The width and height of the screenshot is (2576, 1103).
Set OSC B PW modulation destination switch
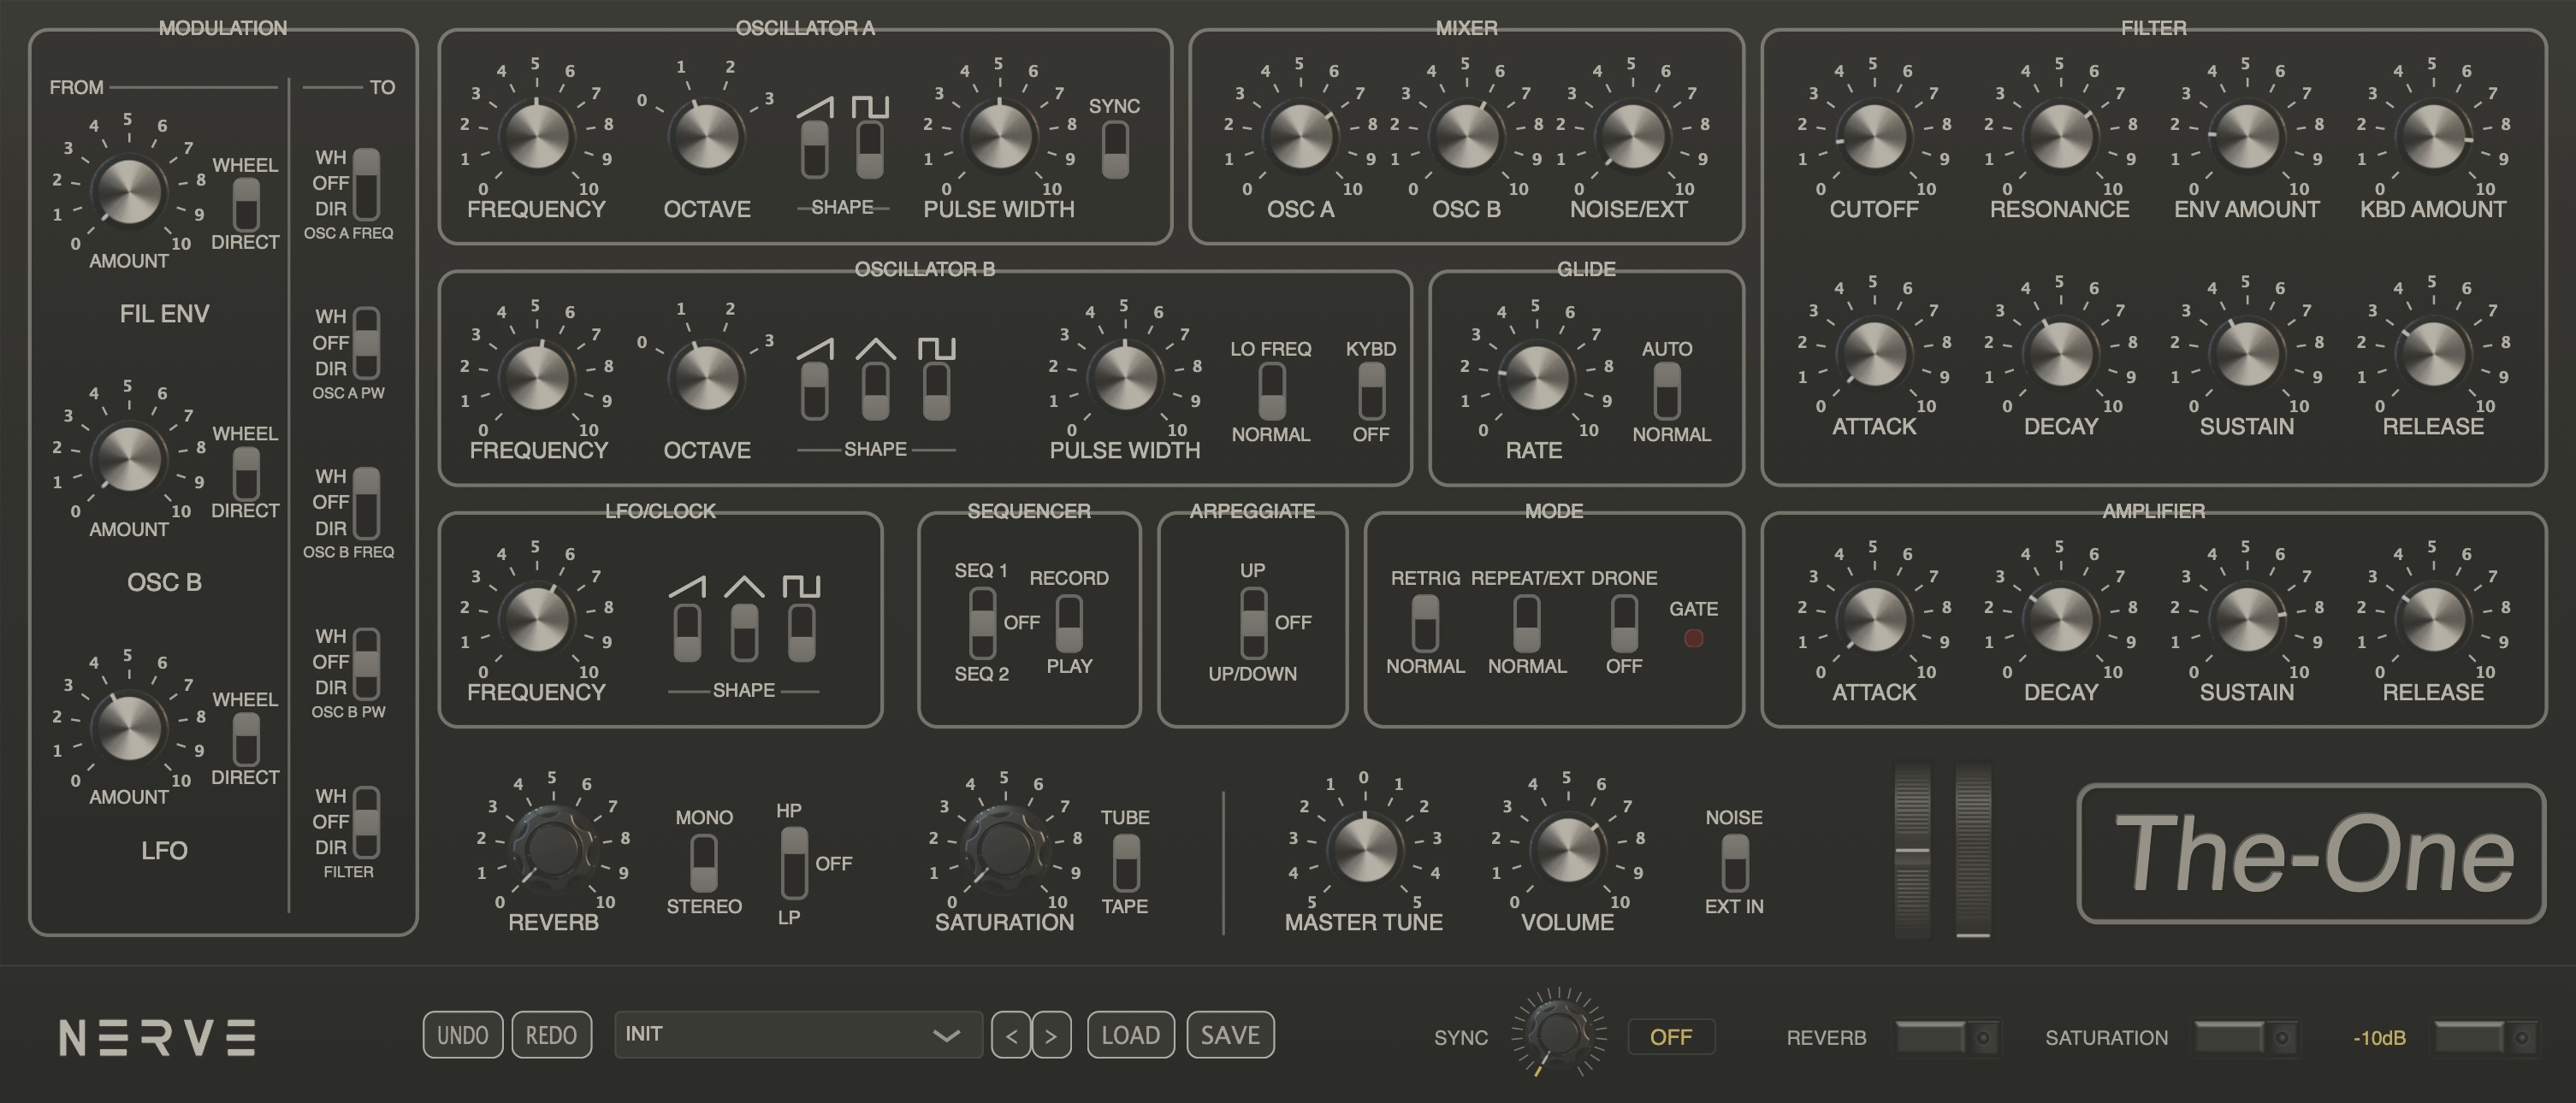pos(367,663)
